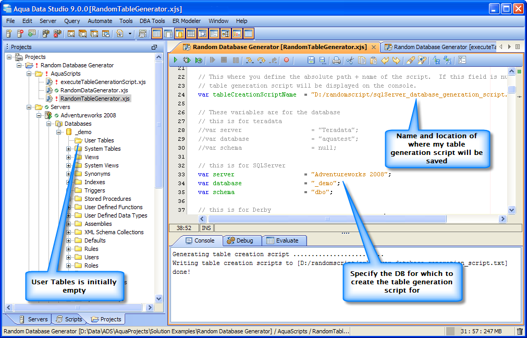Click the tab list button beside tab arrows
This screenshot has width=527, height=338.
pyautogui.click(x=518, y=47)
